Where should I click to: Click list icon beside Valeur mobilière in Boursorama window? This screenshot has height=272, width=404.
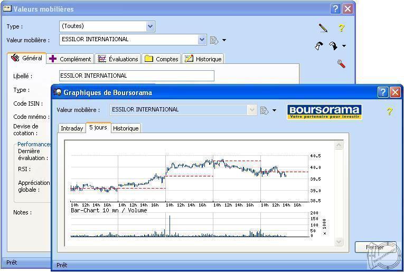pyautogui.click(x=265, y=110)
